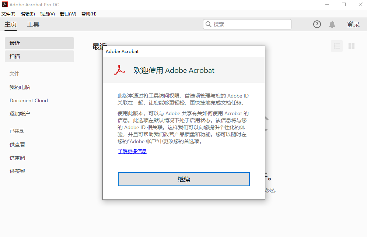Select 扫描 in the sidebar
The image size is (367, 237).
tap(39, 56)
